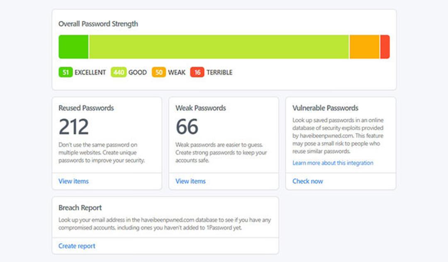This screenshot has width=448, height=262.
Task: Click the Vulnerable Passwords card title
Action: click(325, 108)
